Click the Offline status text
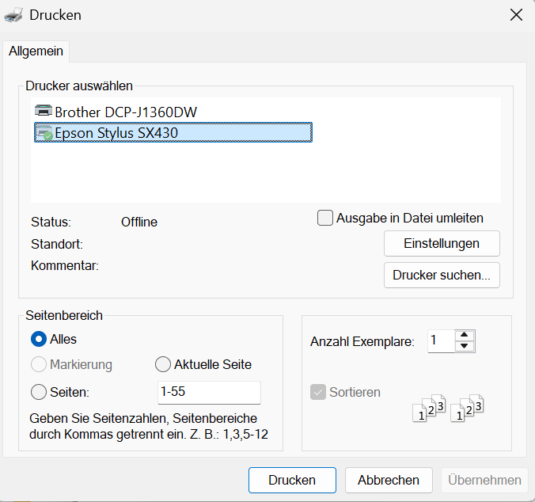This screenshot has height=502, width=535. click(139, 222)
